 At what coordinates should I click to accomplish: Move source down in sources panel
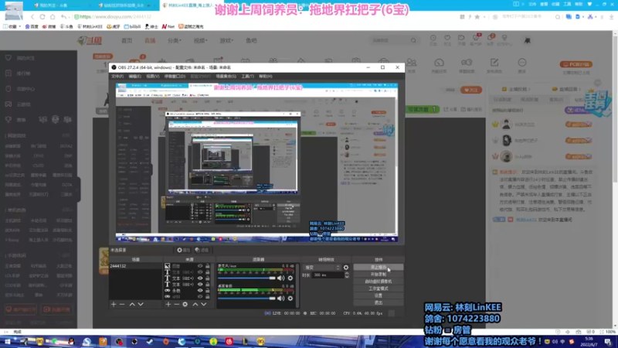point(204,304)
